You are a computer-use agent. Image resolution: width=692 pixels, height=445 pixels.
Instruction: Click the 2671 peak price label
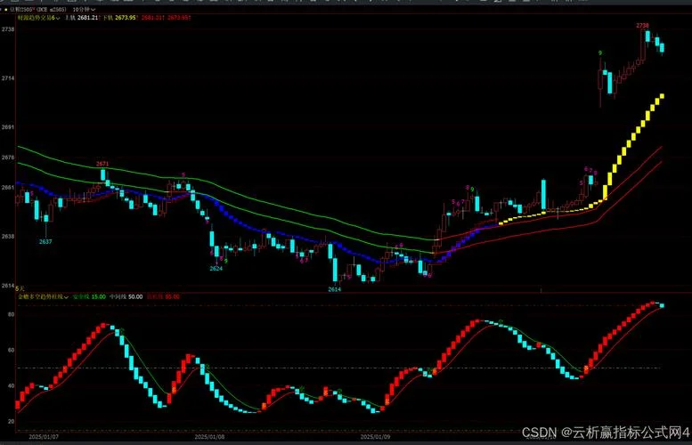pyautogui.click(x=102, y=164)
